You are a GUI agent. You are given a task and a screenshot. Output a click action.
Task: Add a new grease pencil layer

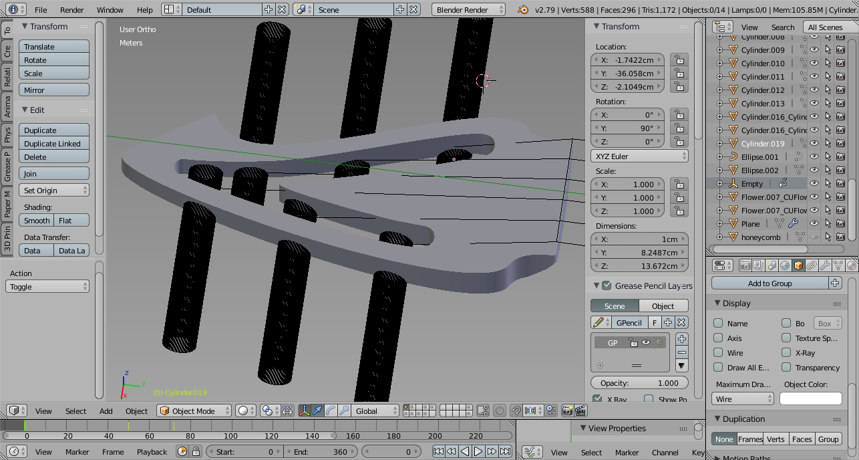(x=682, y=339)
